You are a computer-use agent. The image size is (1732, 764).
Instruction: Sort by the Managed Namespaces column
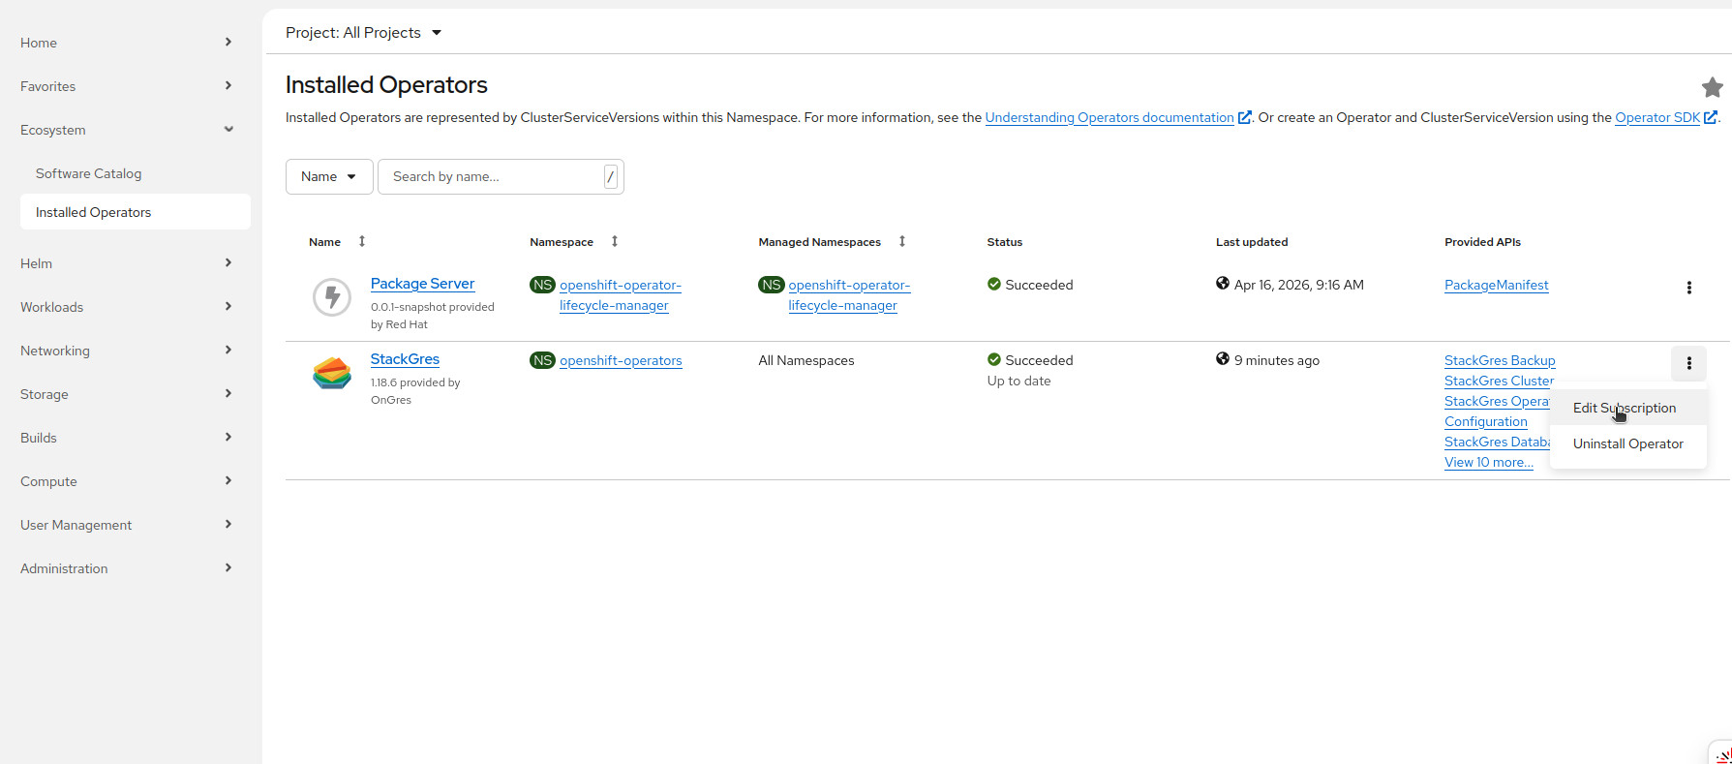(x=902, y=241)
